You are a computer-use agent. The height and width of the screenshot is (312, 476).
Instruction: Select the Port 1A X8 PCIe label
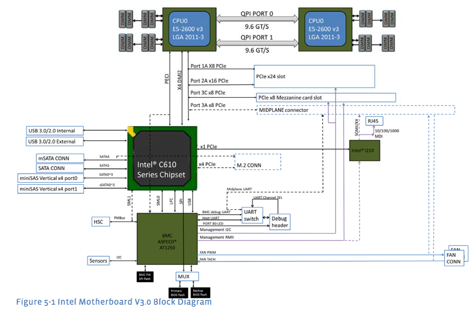208,66
